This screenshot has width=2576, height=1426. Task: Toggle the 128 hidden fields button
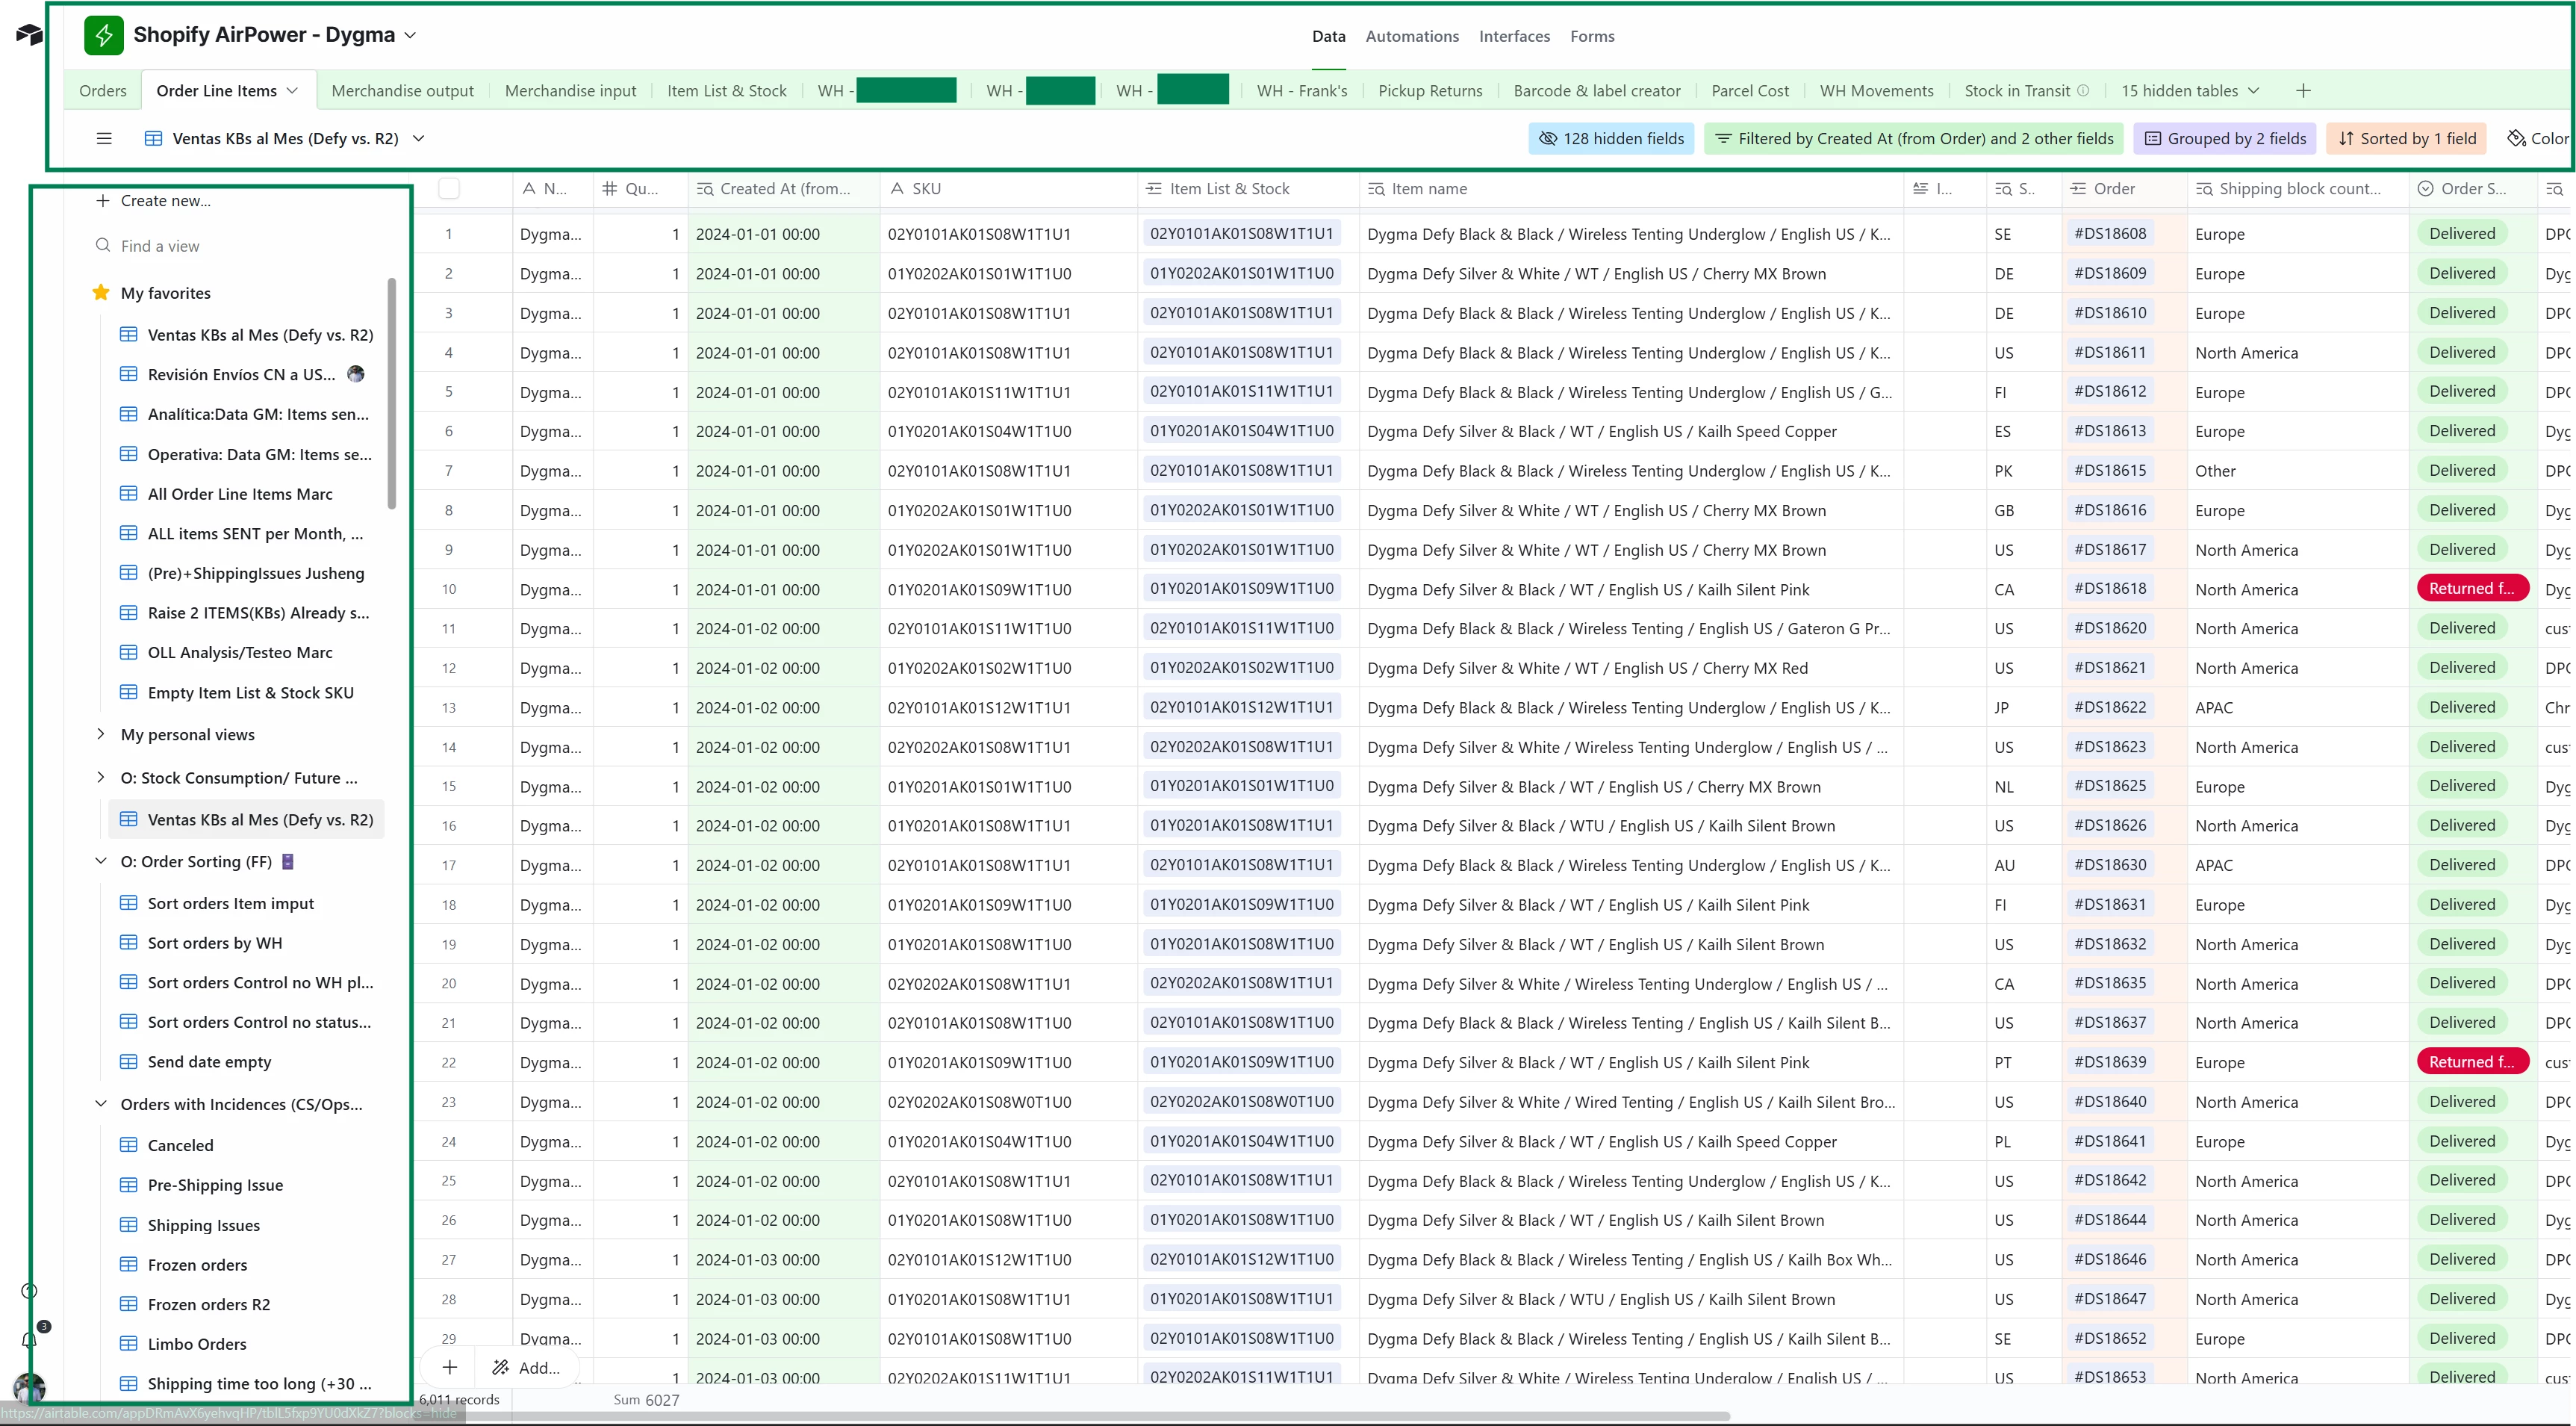pos(1611,138)
